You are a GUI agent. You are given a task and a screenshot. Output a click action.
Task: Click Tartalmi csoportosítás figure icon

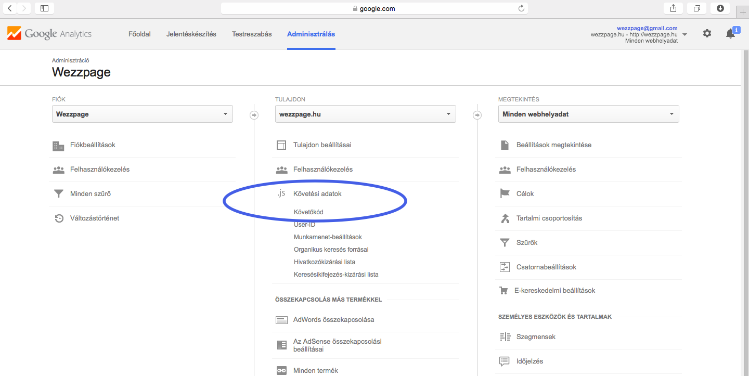pyautogui.click(x=505, y=218)
